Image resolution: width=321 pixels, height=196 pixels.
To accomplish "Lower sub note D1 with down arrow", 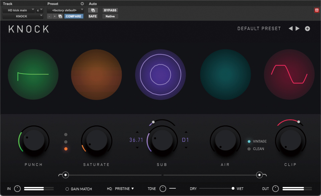I will point(186,148).
